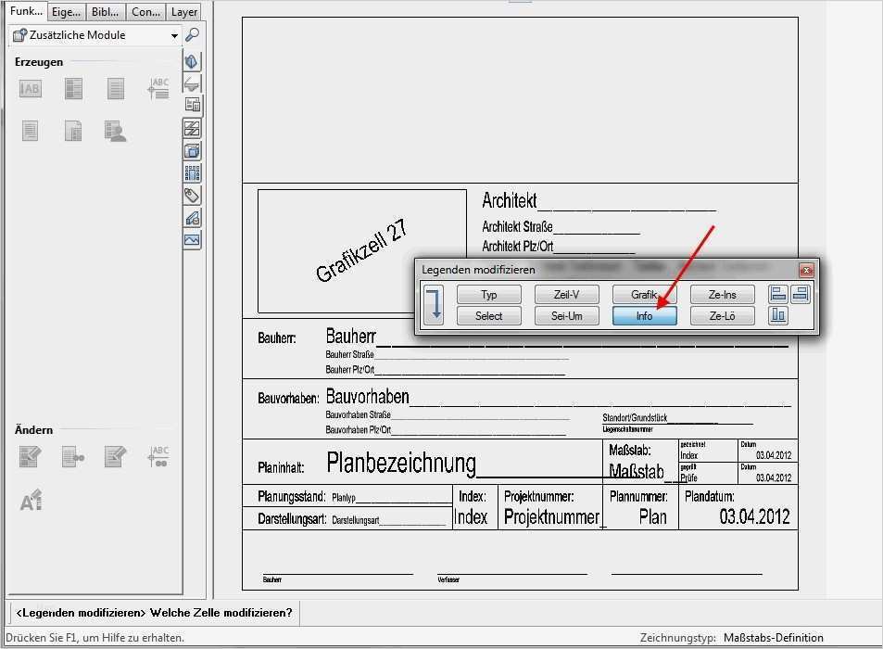This screenshot has height=649, width=883.
Task: Click the text A with pencil icon under Ändern
Action: tap(31, 500)
